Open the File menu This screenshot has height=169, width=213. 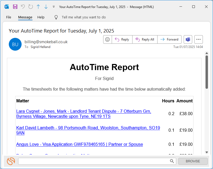[9, 17]
